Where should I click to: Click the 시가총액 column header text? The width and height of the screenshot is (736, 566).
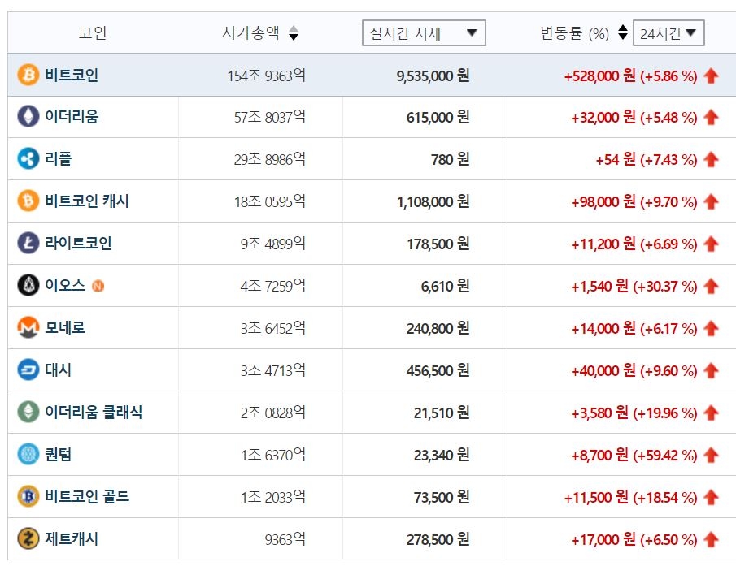coord(250,33)
